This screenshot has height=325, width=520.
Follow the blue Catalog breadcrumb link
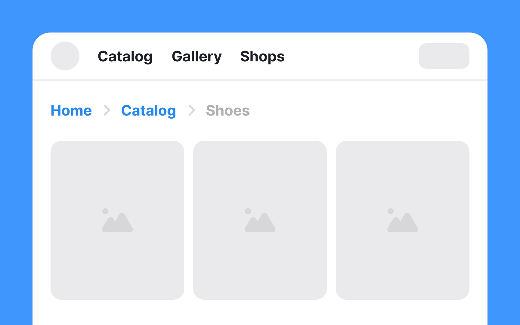(x=148, y=110)
